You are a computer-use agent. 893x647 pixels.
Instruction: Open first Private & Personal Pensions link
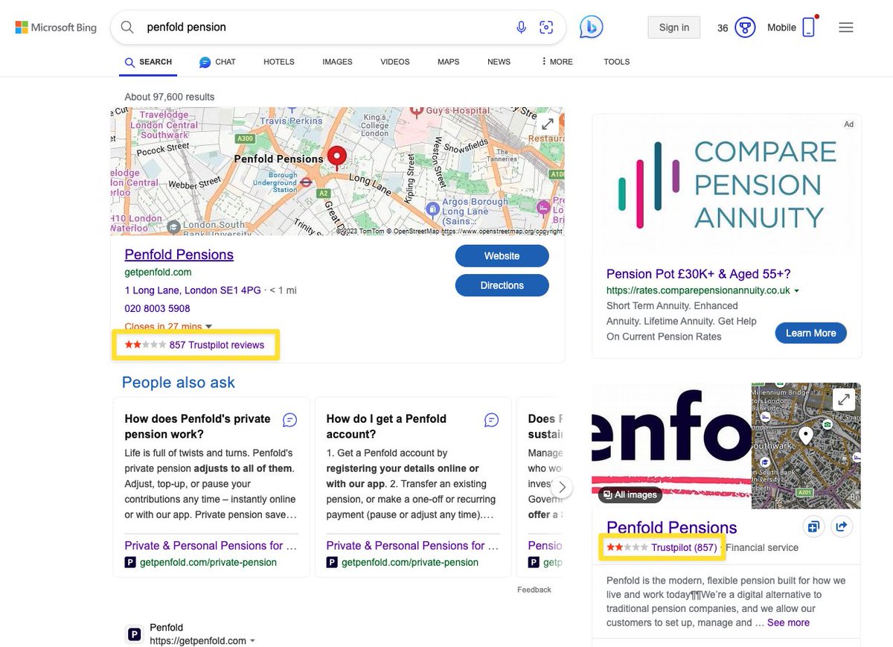pos(211,546)
